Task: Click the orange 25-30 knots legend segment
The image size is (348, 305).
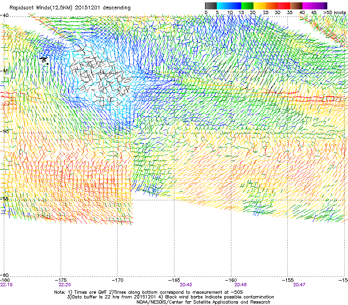Action: click(x=272, y=6)
